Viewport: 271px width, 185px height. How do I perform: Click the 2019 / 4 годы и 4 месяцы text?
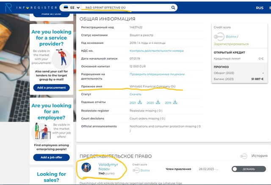coord(147,43)
